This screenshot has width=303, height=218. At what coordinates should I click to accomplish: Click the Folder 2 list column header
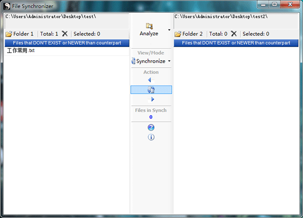pos(236,43)
